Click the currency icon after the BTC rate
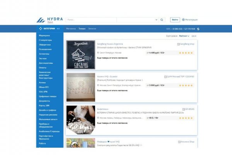Image resolution: width=232 pixels, height=155 pixels. (198, 29)
